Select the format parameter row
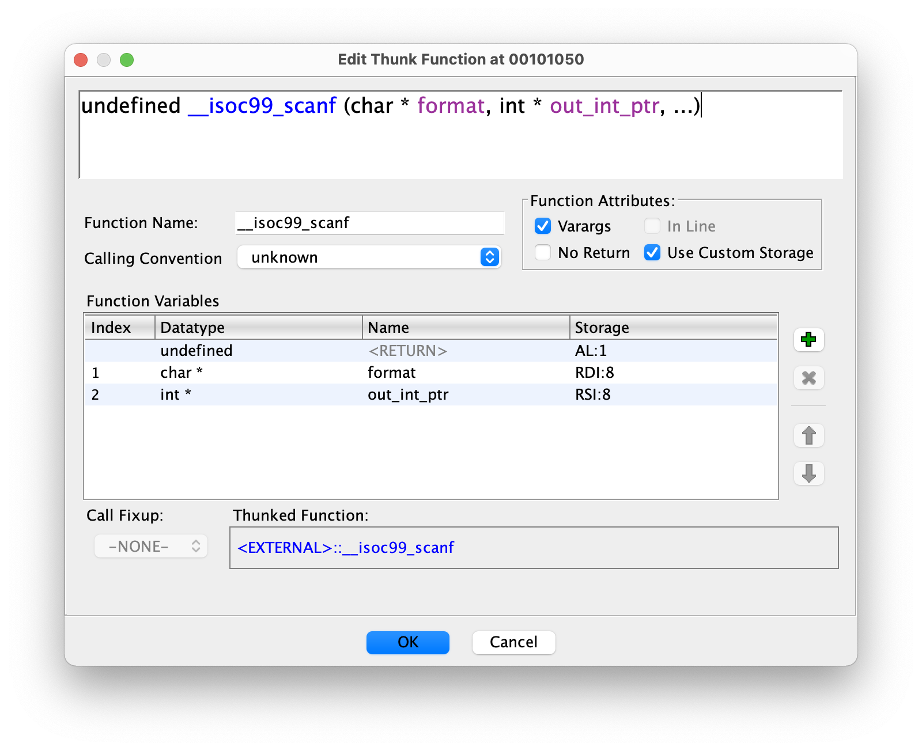 pos(392,373)
